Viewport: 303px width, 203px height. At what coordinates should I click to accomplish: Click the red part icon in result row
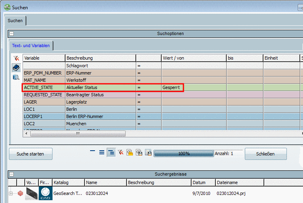[x=20, y=193]
